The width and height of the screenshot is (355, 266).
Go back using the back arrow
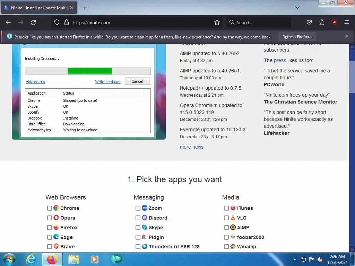point(8,23)
